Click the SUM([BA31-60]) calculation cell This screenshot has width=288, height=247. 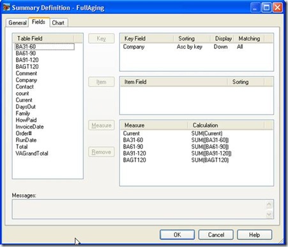(210, 140)
